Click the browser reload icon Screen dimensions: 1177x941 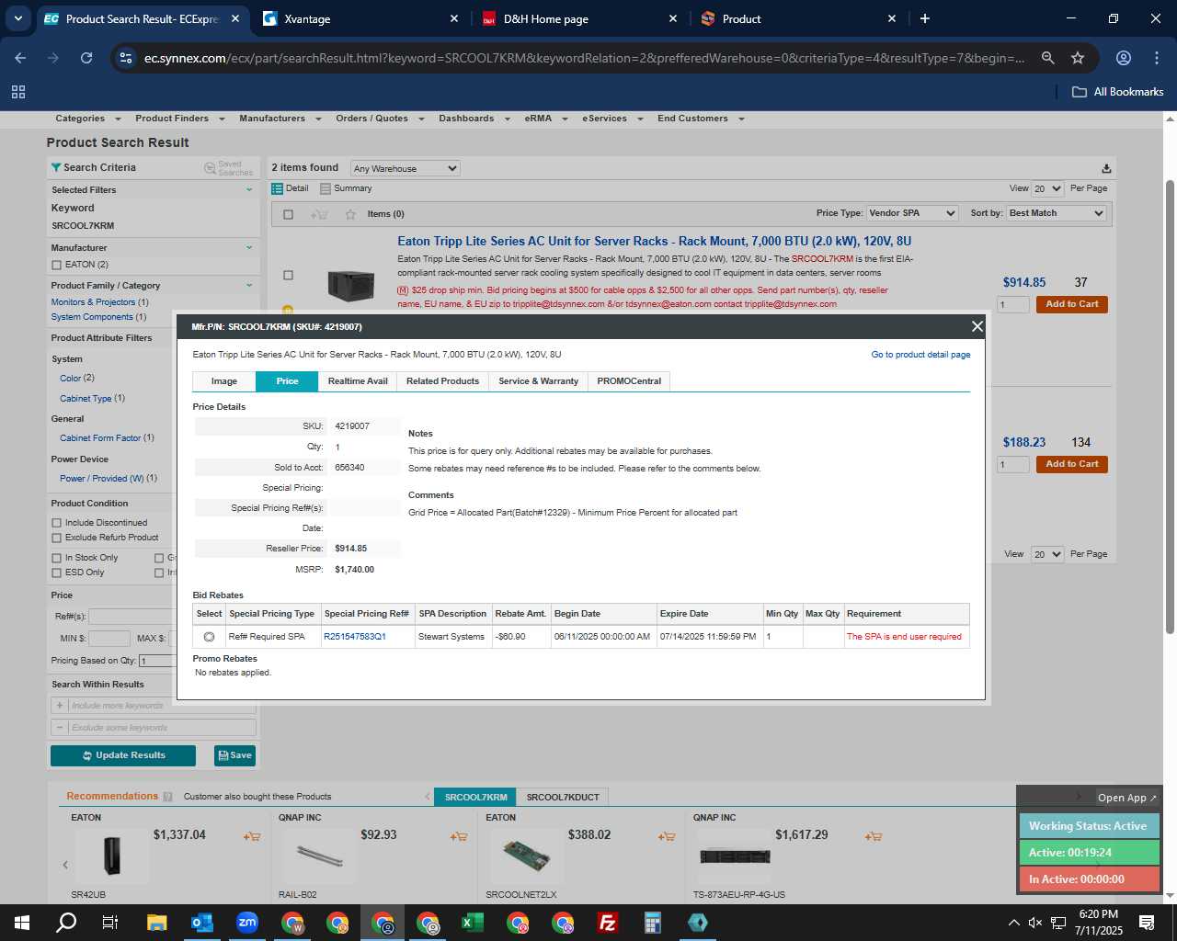click(x=86, y=58)
